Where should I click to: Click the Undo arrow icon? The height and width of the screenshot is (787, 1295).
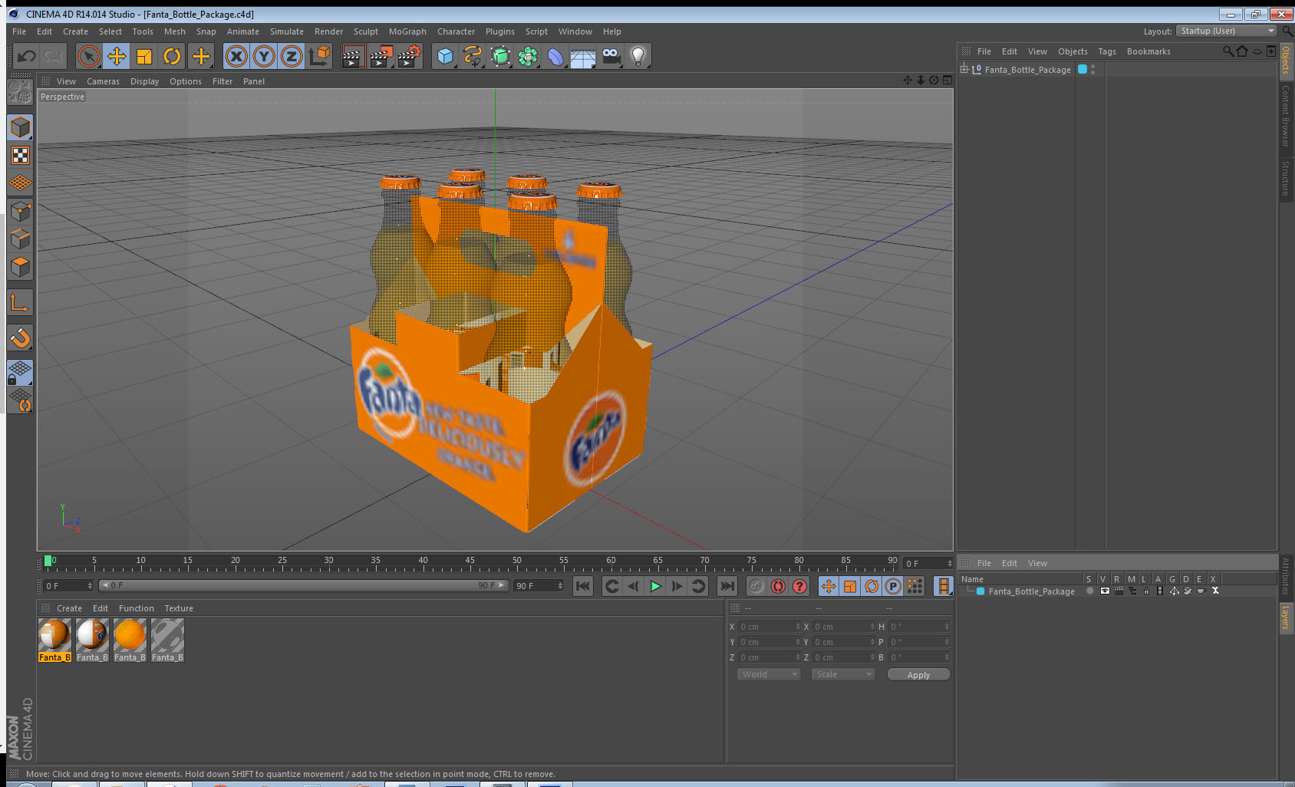[27, 56]
